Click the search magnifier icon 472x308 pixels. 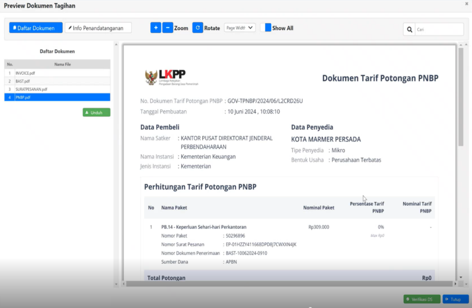[409, 29]
